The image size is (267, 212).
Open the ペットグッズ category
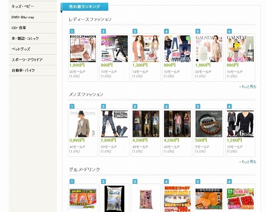point(33,49)
